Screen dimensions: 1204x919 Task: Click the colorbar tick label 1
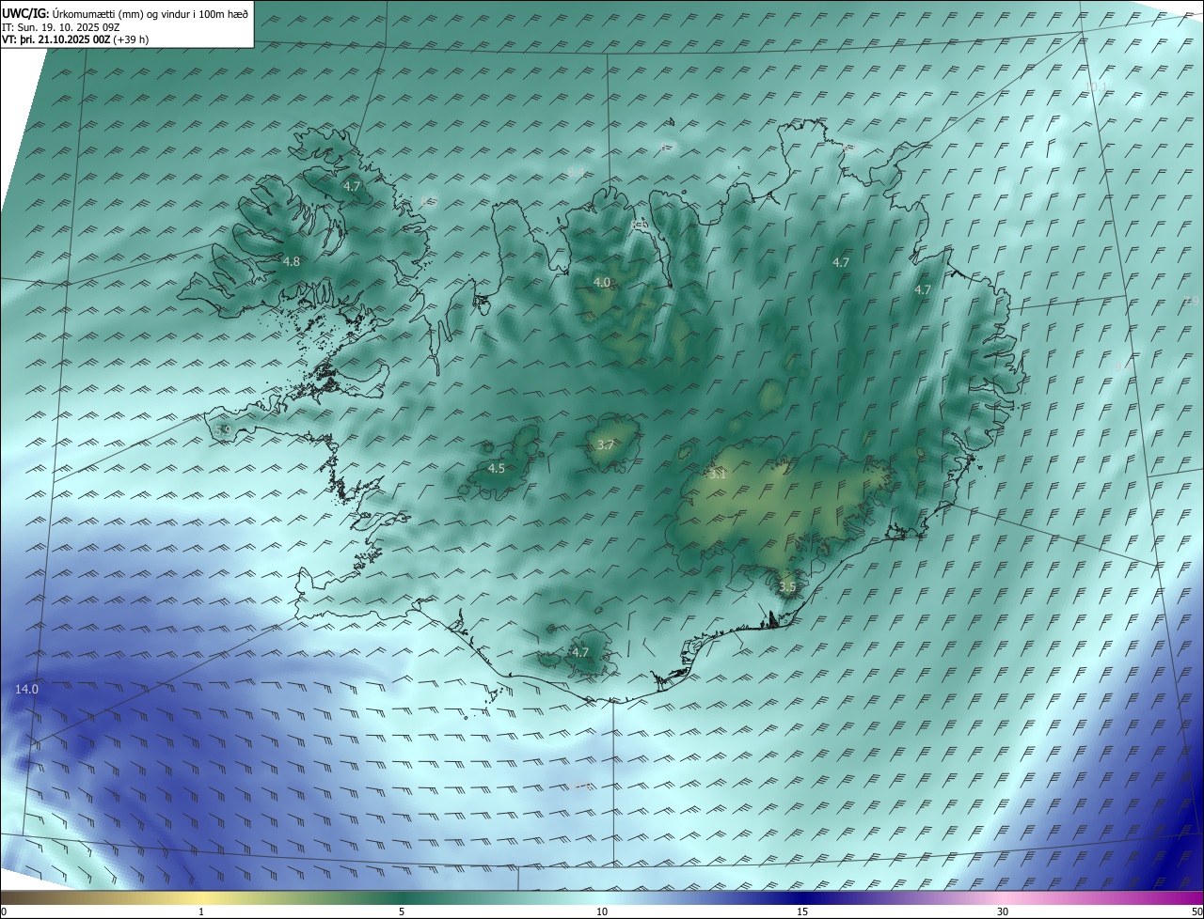click(201, 911)
